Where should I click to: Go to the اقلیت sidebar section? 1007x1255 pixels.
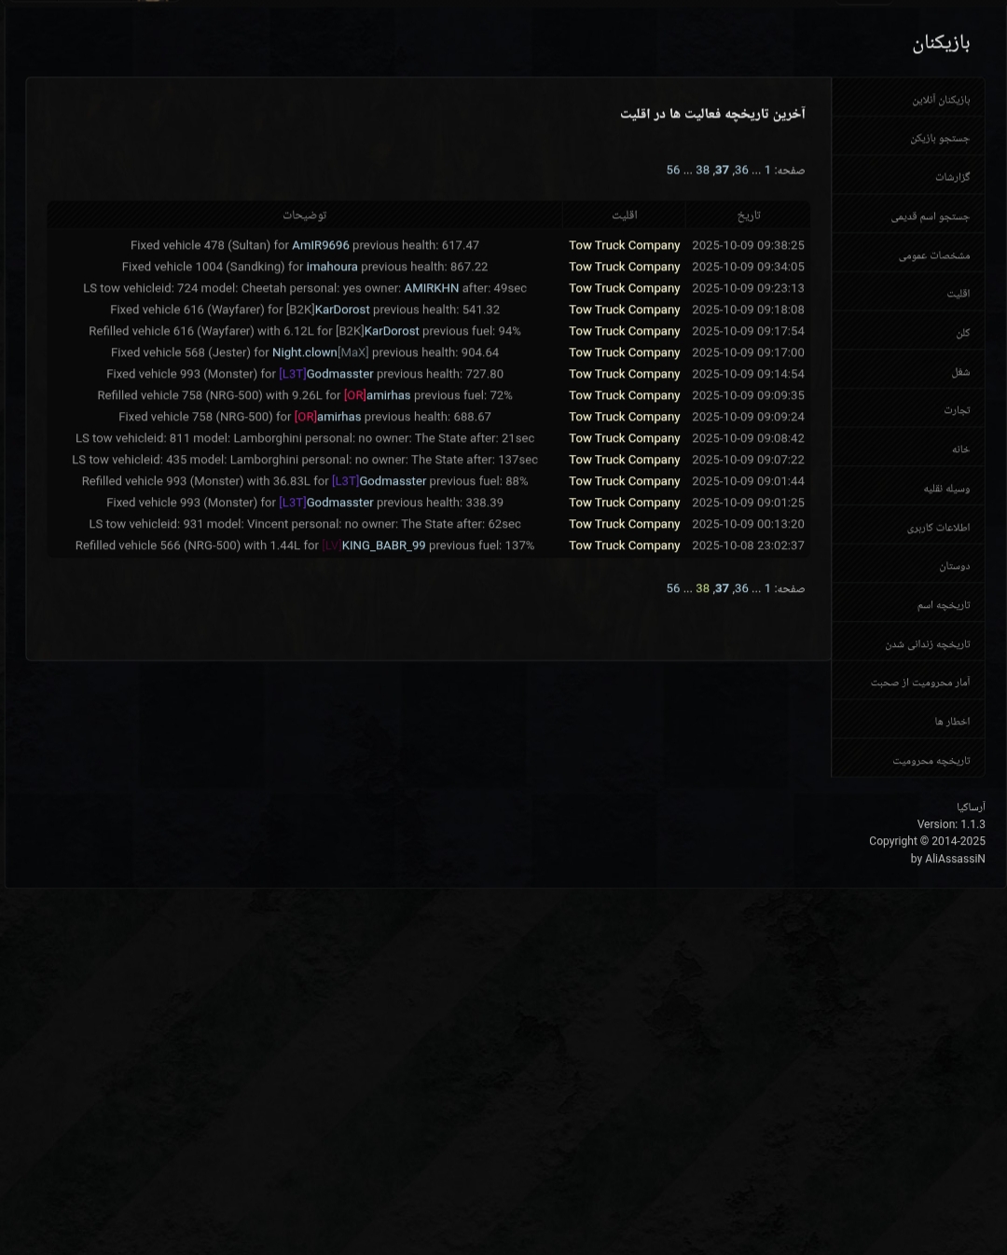coord(959,294)
